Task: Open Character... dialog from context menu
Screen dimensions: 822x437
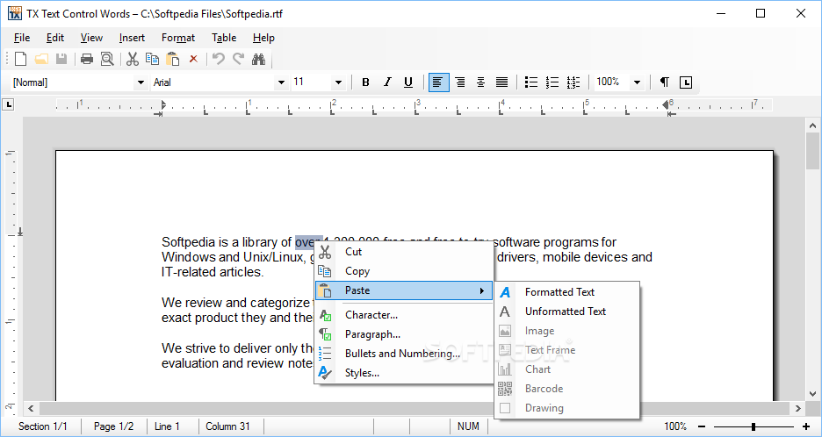Action: (404, 315)
